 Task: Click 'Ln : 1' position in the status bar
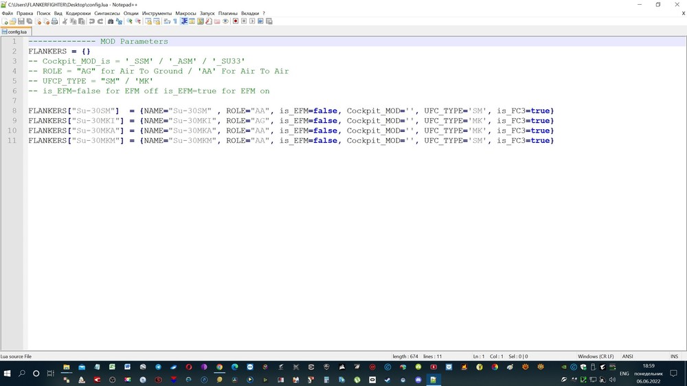479,356
